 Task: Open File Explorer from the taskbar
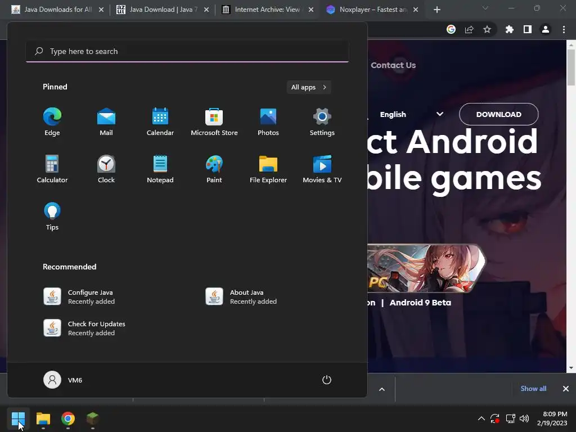43,418
